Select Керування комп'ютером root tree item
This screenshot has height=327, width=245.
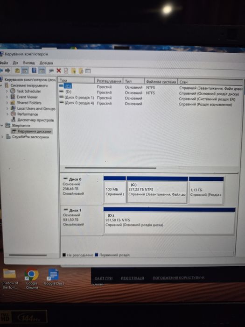(x=28, y=80)
